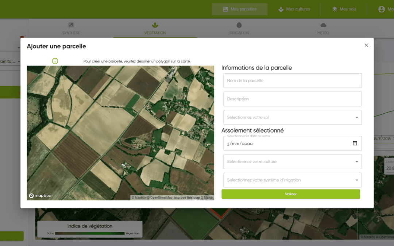Select the polygon instruction text above the map
Image resolution: width=394 pixels, height=246 pixels.
pos(137,61)
